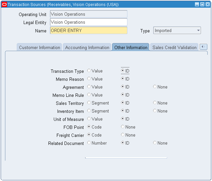Switch to Customer Information tab
This screenshot has height=181, width=212.
click(39, 47)
